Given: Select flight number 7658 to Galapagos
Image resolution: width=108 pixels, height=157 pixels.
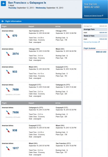Looking at the screenshot, I should (x=15, y=90).
